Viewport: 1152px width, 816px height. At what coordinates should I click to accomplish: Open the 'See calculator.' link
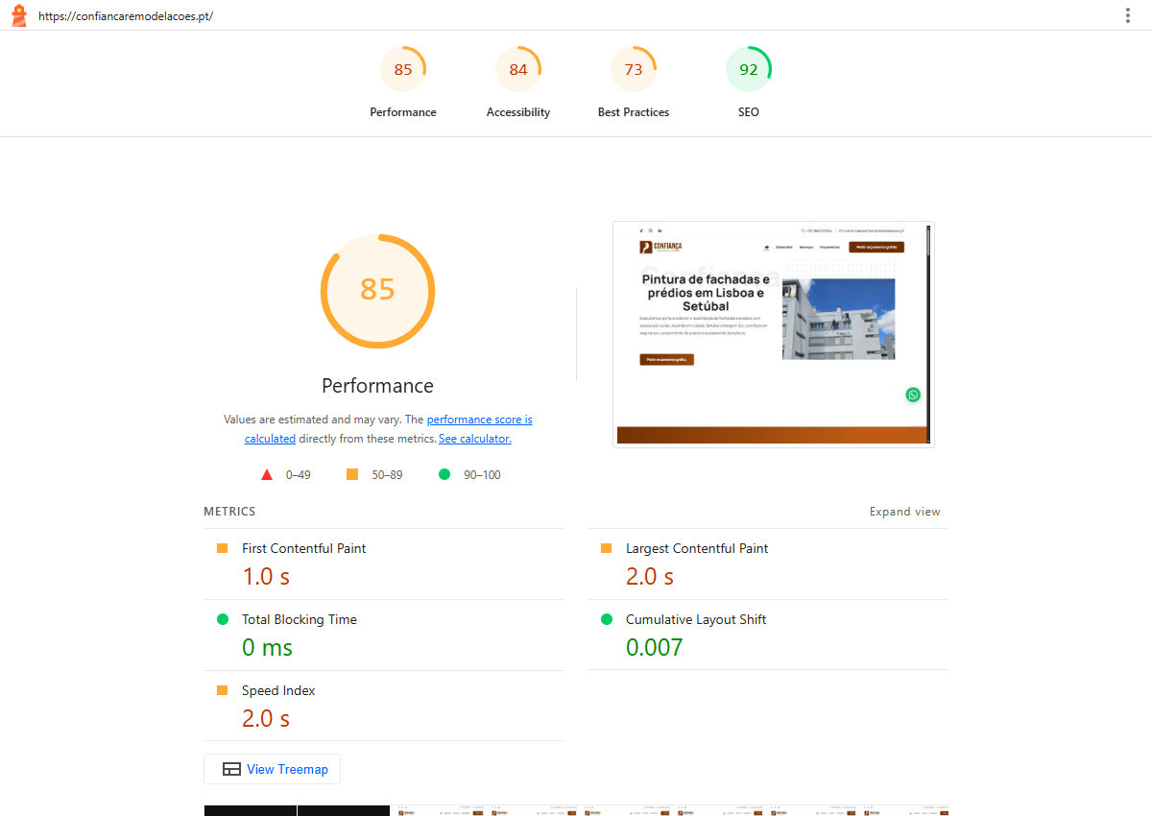click(x=475, y=439)
